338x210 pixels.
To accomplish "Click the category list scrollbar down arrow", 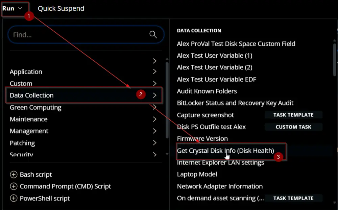I will pos(167,154).
